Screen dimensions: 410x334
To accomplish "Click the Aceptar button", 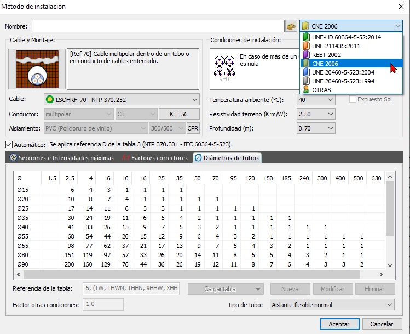I will (338, 324).
